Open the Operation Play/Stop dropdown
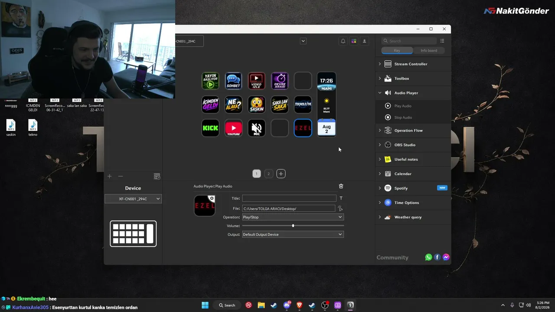Viewport: 555px width, 312px height. tap(293, 217)
